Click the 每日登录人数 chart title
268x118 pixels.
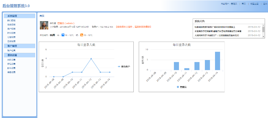point(86,45)
